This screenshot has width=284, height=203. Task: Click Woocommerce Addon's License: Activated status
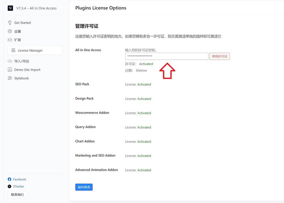[138, 113]
